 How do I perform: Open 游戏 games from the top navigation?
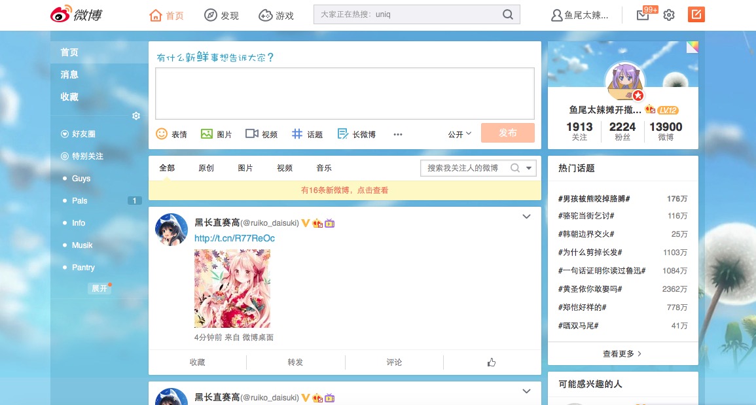[265, 14]
